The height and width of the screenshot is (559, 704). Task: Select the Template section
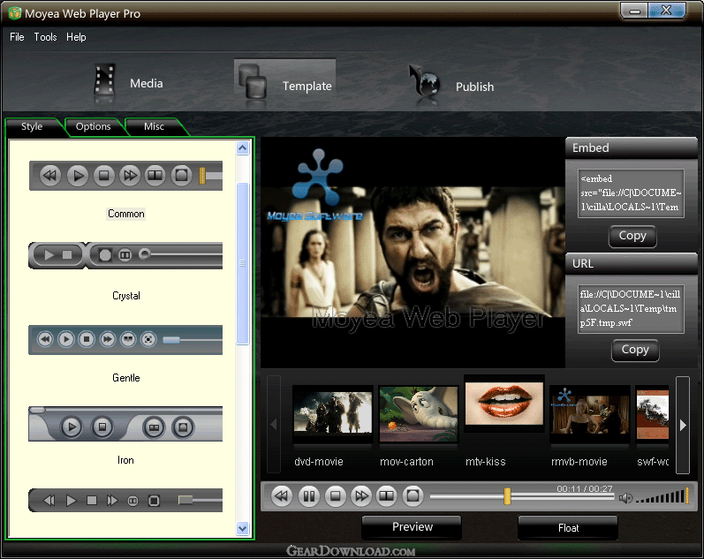click(284, 85)
